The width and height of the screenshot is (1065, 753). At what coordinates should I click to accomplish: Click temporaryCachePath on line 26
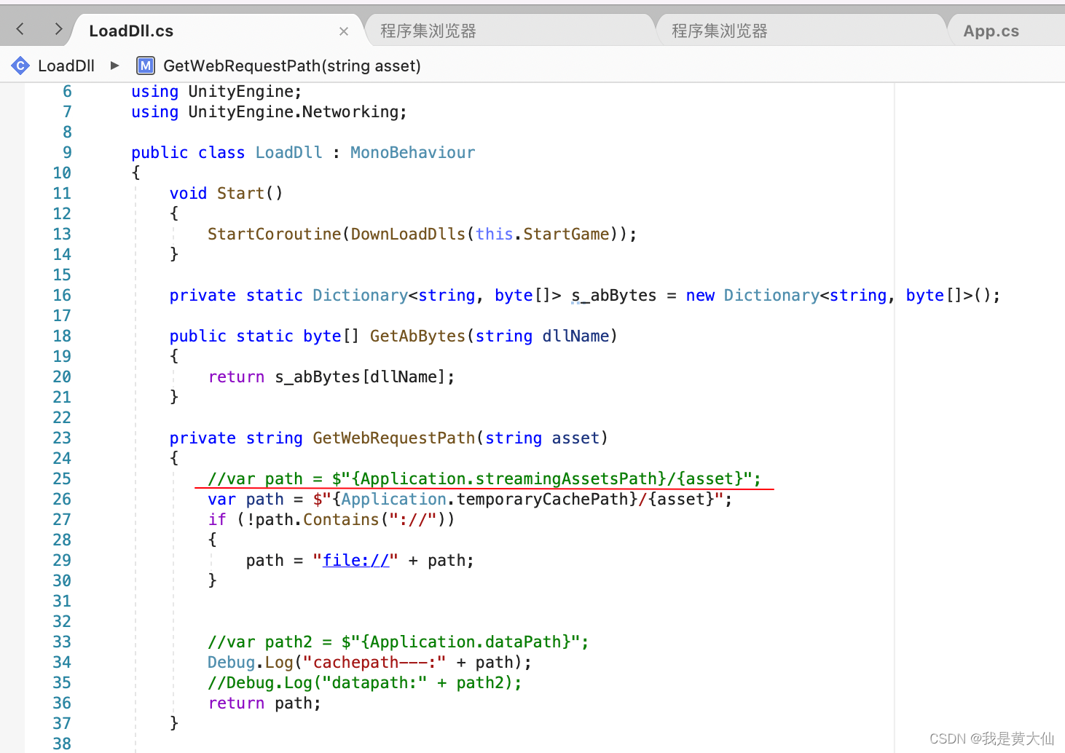click(542, 499)
